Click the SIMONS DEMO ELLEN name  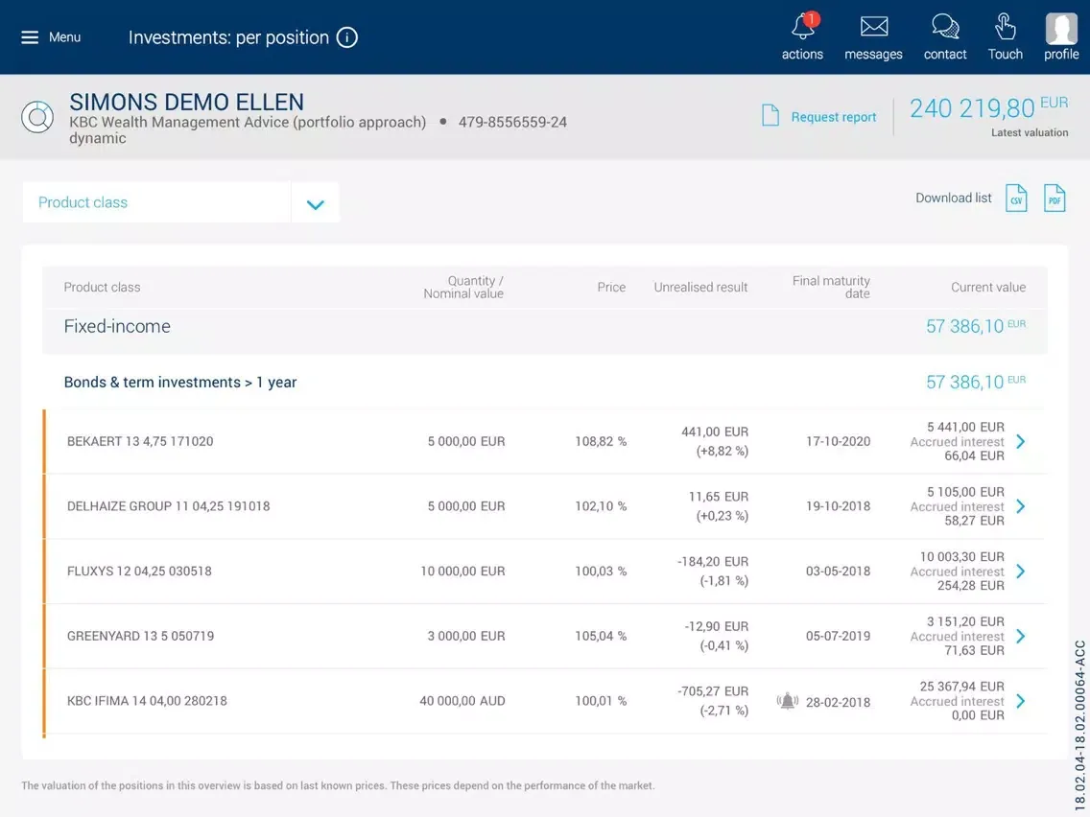tap(186, 102)
